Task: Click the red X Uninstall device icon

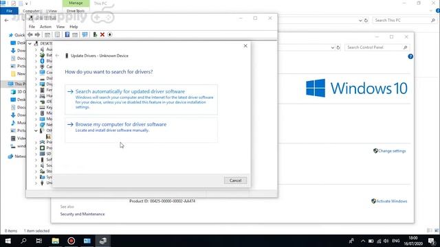Action: (x=102, y=34)
